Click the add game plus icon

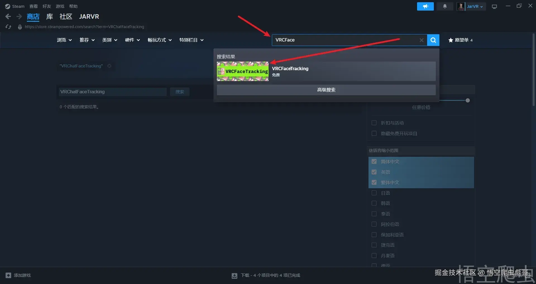[x=8, y=275]
